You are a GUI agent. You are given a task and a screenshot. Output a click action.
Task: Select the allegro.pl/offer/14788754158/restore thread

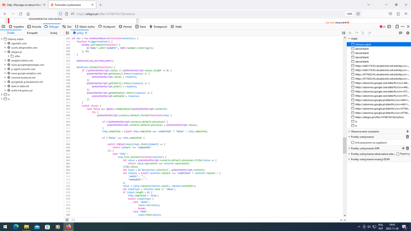pos(379,117)
